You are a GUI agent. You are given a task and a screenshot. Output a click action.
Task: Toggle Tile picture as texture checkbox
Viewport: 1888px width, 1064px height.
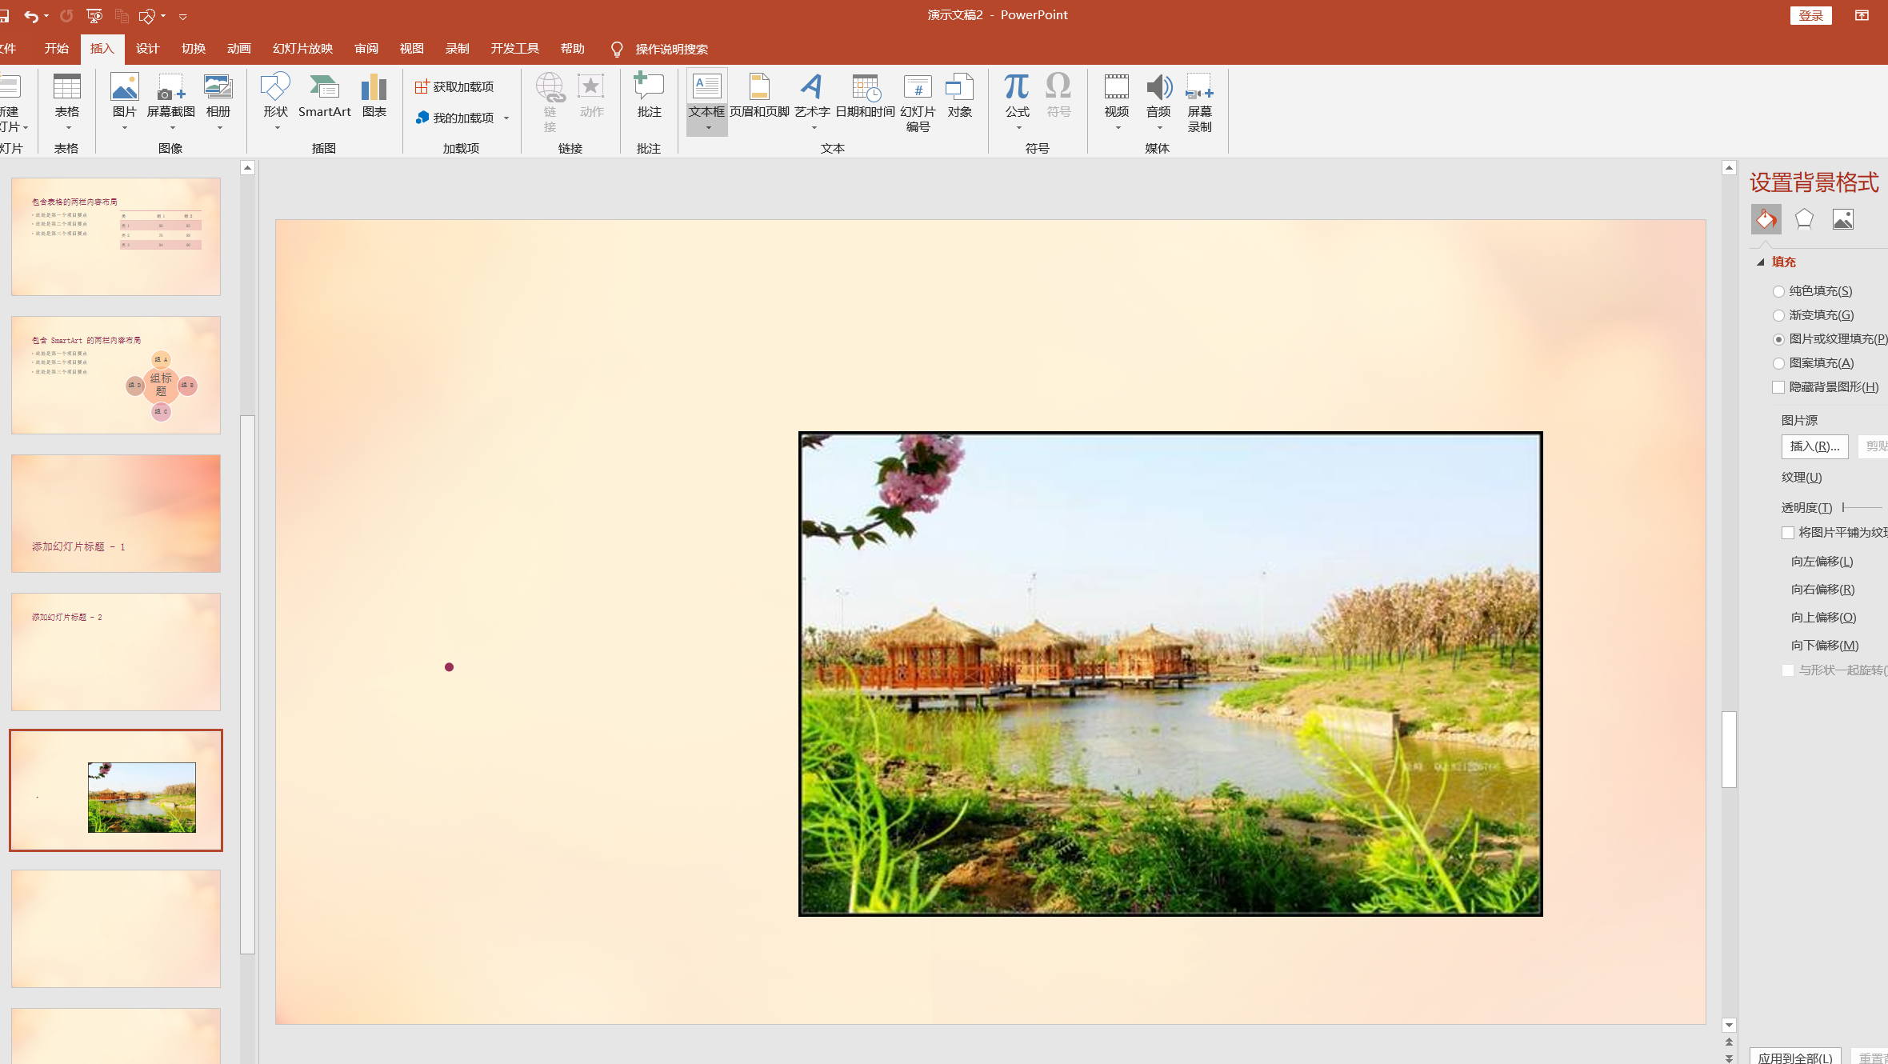pos(1788,533)
